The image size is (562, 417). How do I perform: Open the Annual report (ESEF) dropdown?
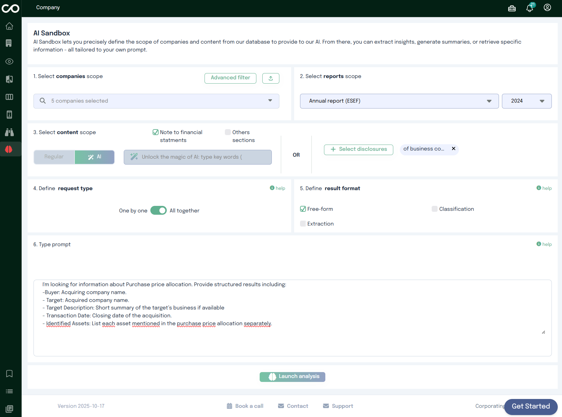399,101
